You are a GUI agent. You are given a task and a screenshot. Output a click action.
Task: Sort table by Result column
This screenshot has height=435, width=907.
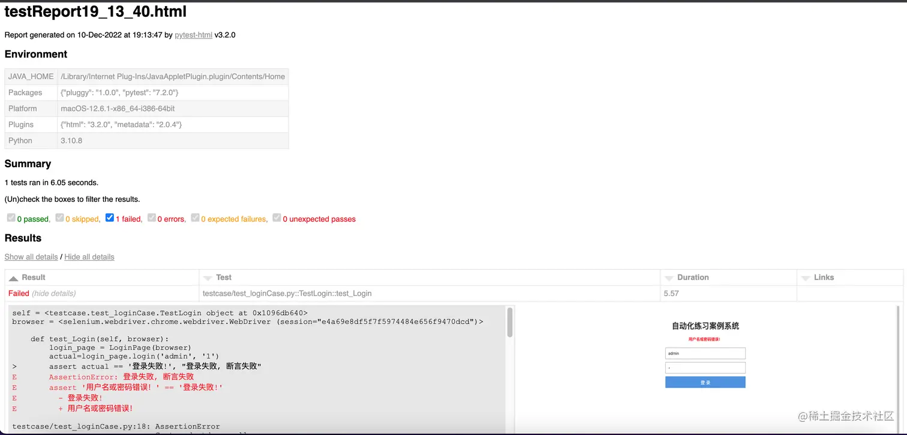102,277
